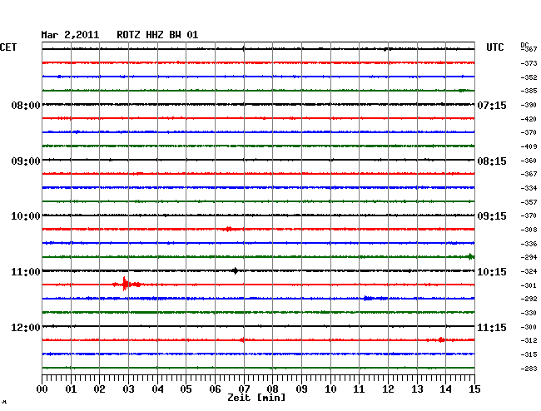
Task: Click the DC offset value "-301"
Action: [x=529, y=285]
